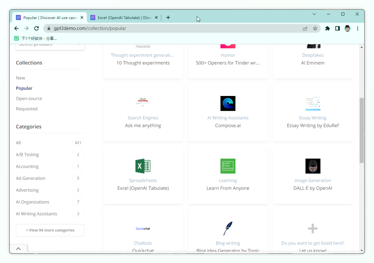
Task: Select the Ad Generation category
Action: (x=30, y=178)
